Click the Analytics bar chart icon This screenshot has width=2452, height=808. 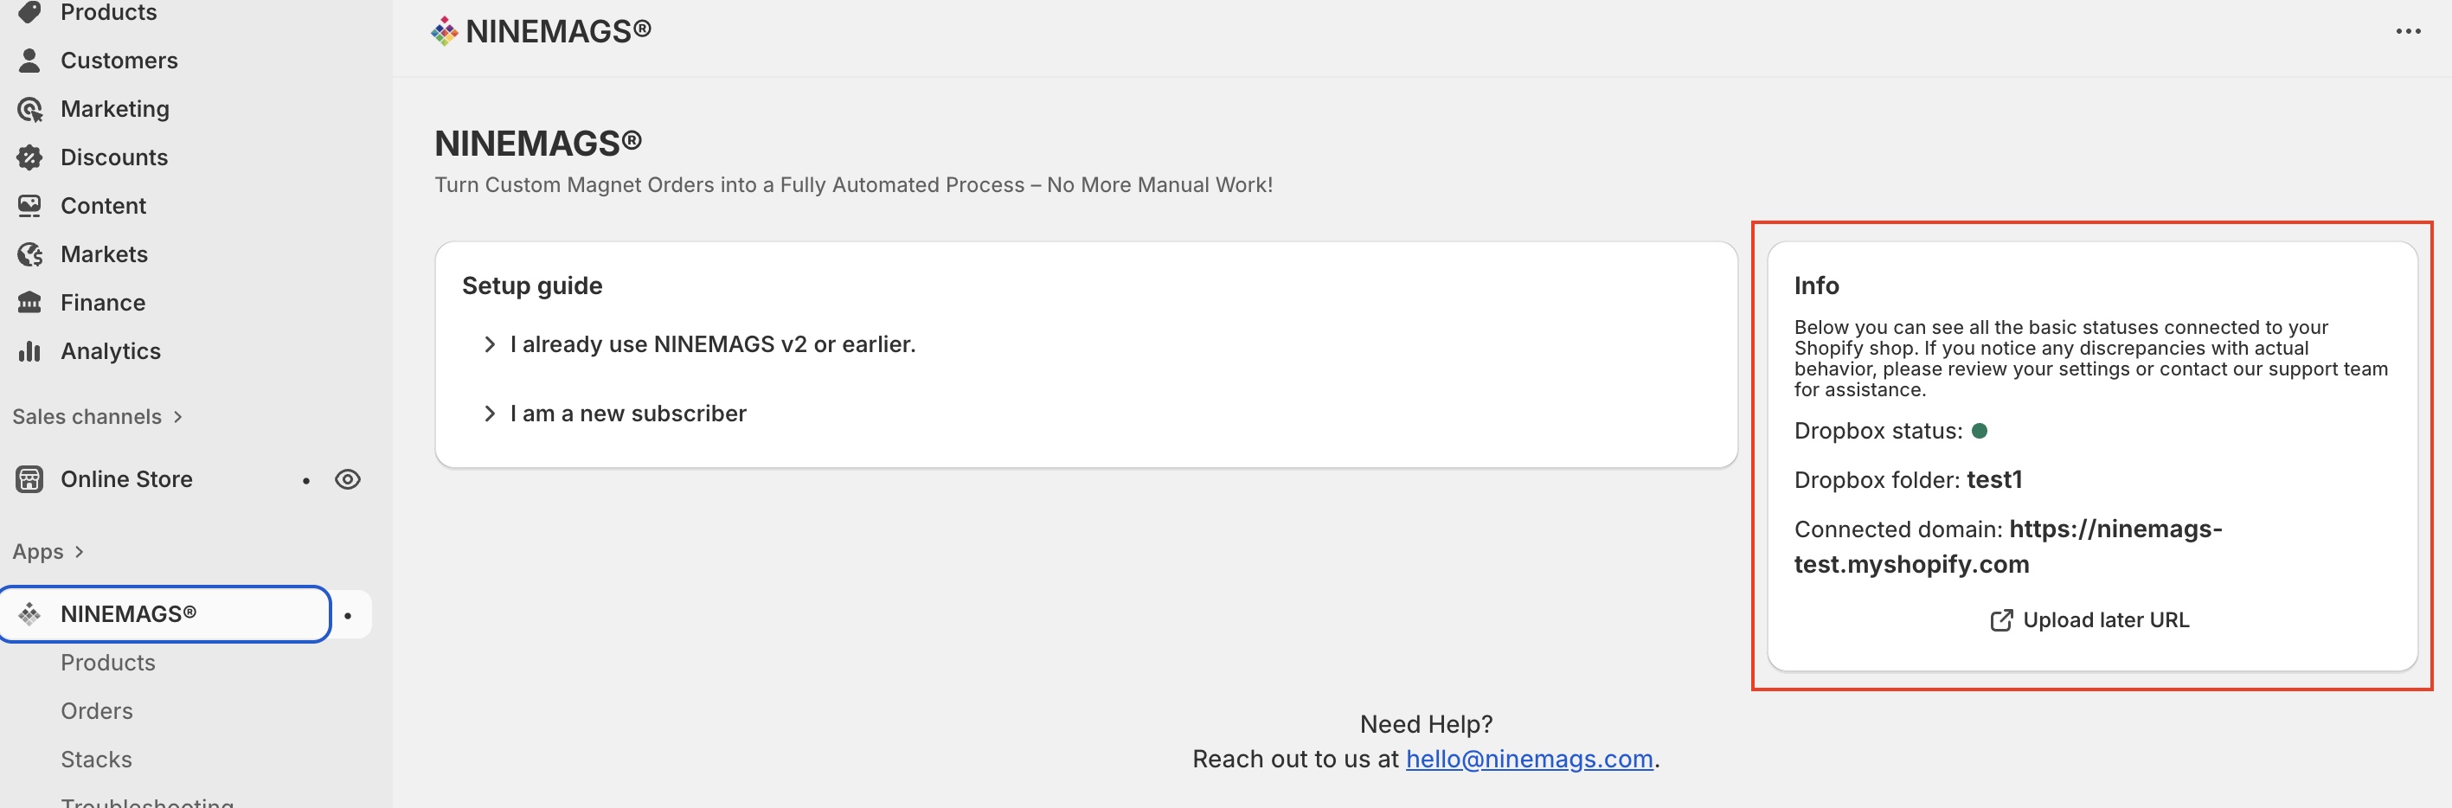(x=29, y=351)
